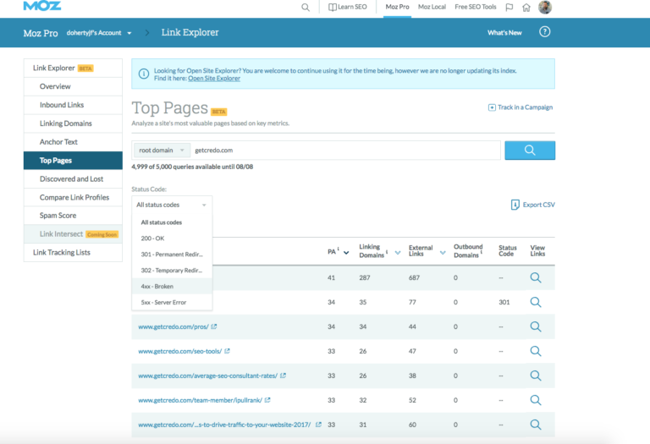Screen dimensions: 650x444
Task: Open www.getcredo.com/seo-tools/ page link
Action: coord(180,351)
